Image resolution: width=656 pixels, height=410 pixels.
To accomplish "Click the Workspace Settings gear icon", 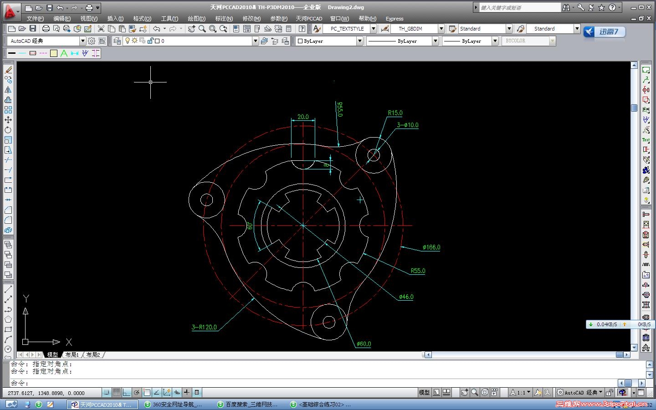I will coord(92,41).
